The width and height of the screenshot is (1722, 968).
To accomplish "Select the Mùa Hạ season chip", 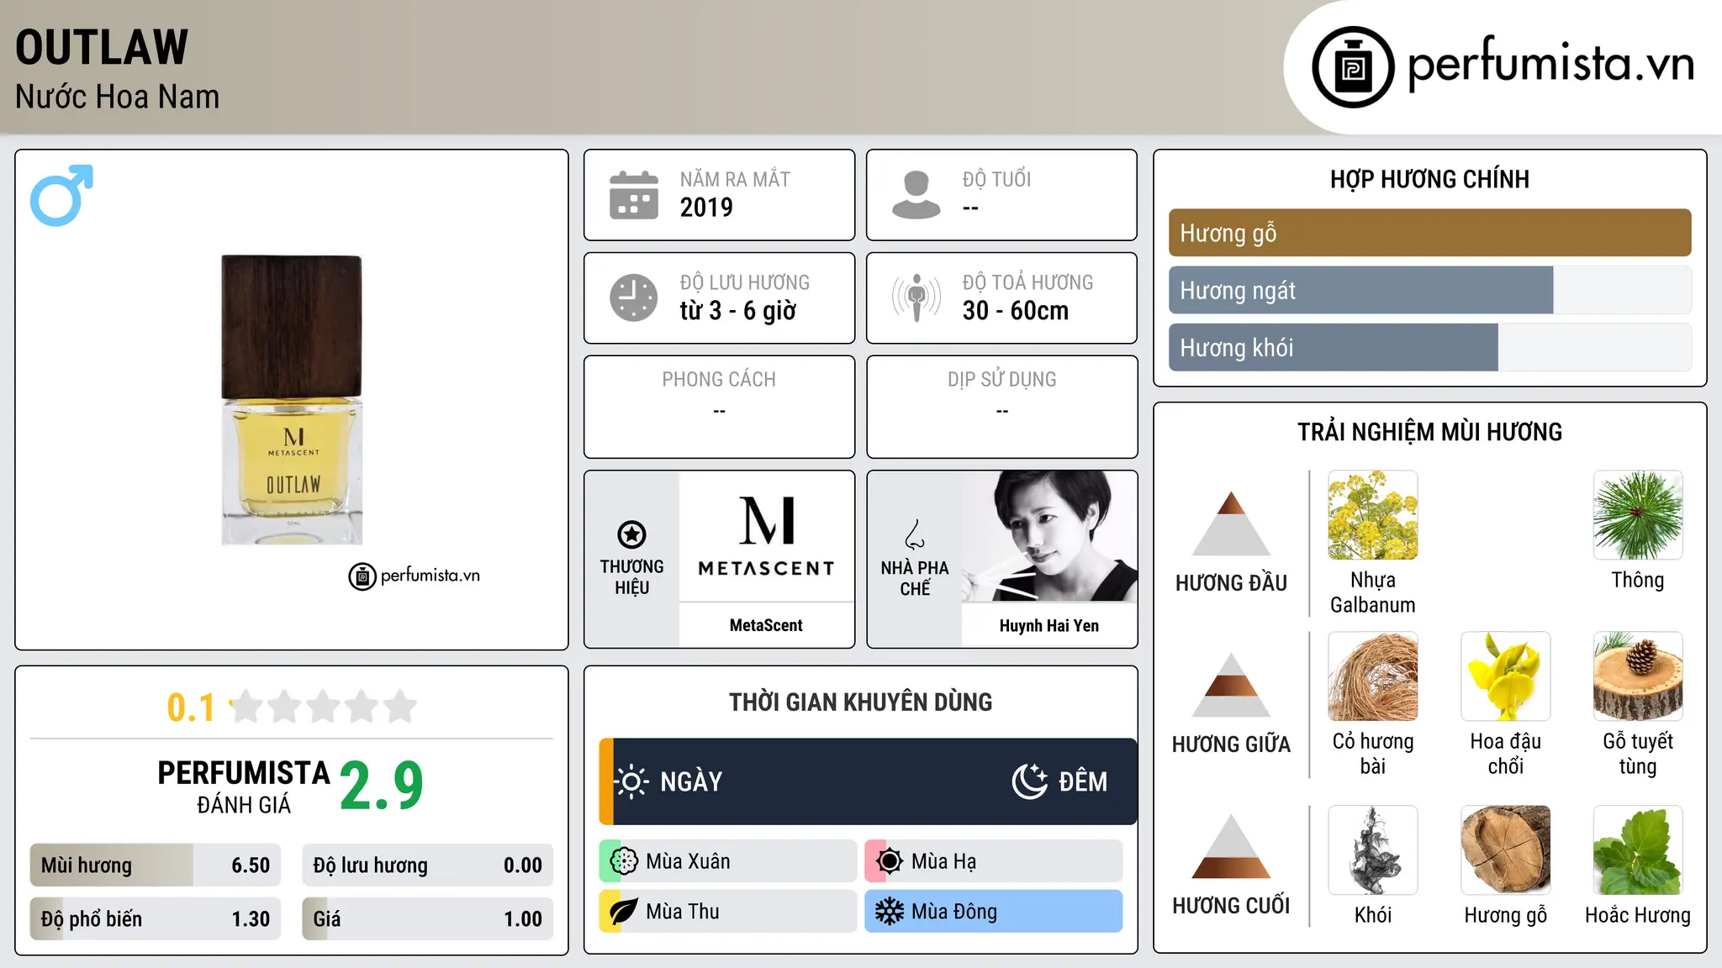I will (994, 861).
